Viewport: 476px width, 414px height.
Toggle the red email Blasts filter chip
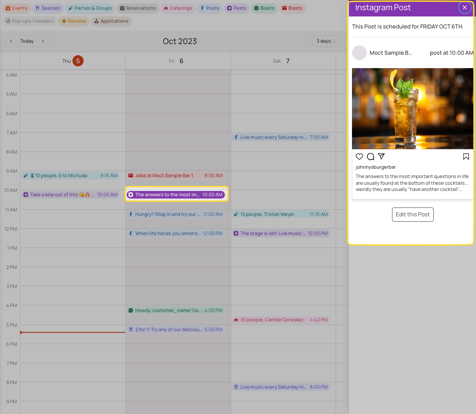click(292, 8)
